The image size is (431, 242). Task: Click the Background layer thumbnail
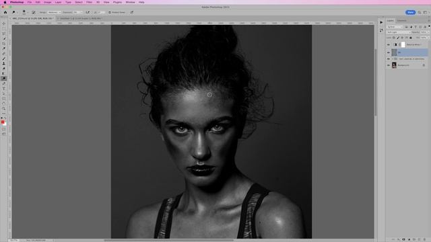(394, 65)
